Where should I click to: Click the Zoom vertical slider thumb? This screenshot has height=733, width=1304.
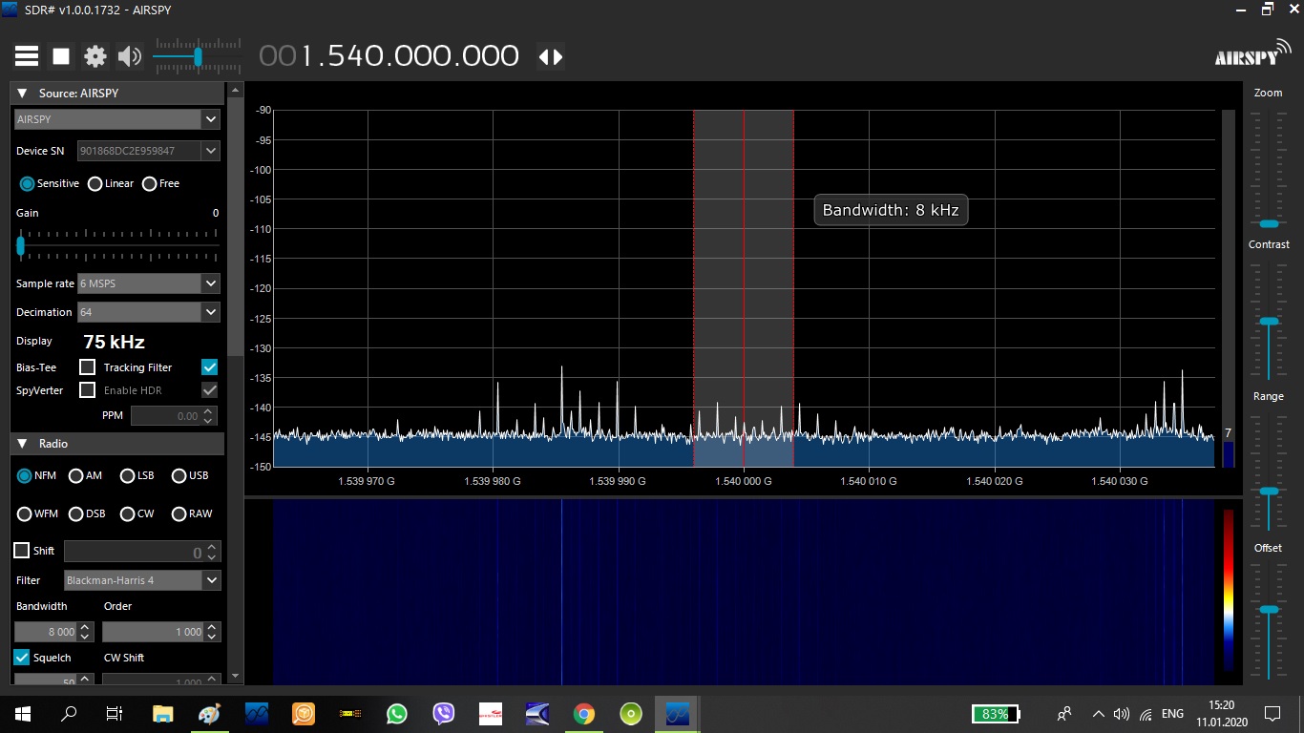(1269, 223)
